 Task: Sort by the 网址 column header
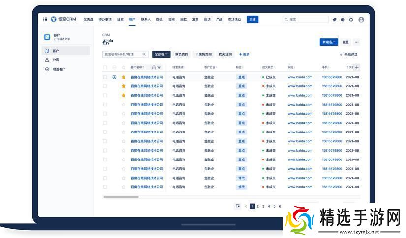[291, 67]
